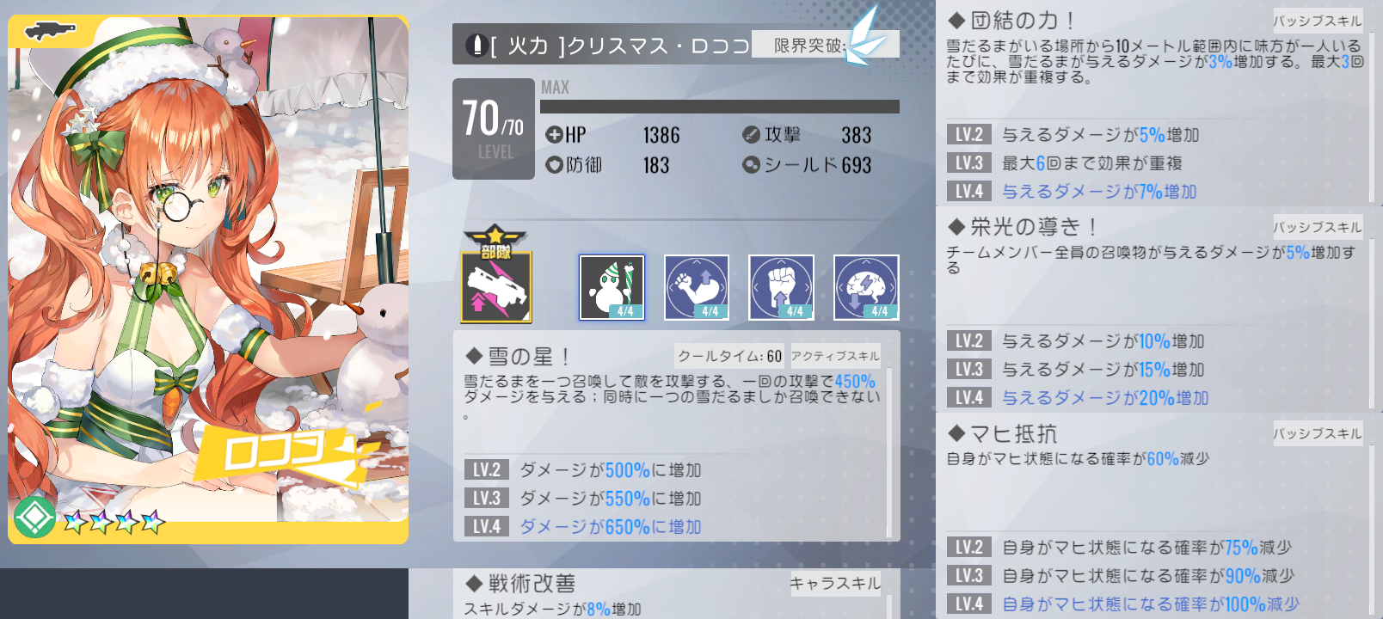
Task: Select the flexing arm skill icon
Action: pos(697,287)
